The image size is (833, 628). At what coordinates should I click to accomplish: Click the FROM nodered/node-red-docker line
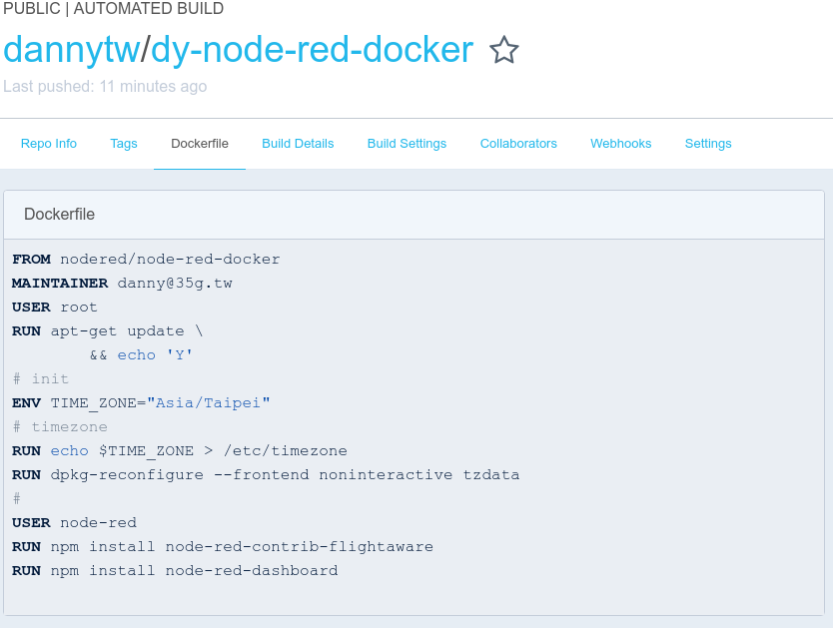click(x=146, y=260)
